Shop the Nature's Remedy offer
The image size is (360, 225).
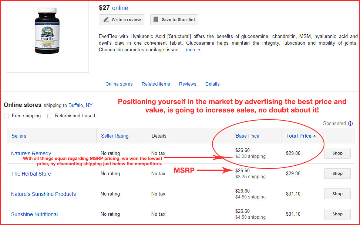point(337,153)
